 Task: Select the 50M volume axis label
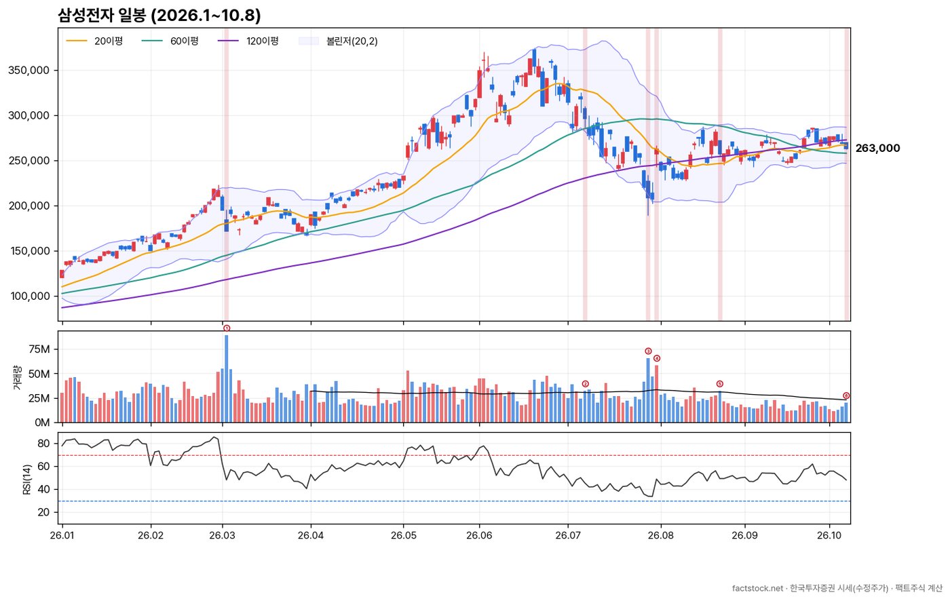40,374
